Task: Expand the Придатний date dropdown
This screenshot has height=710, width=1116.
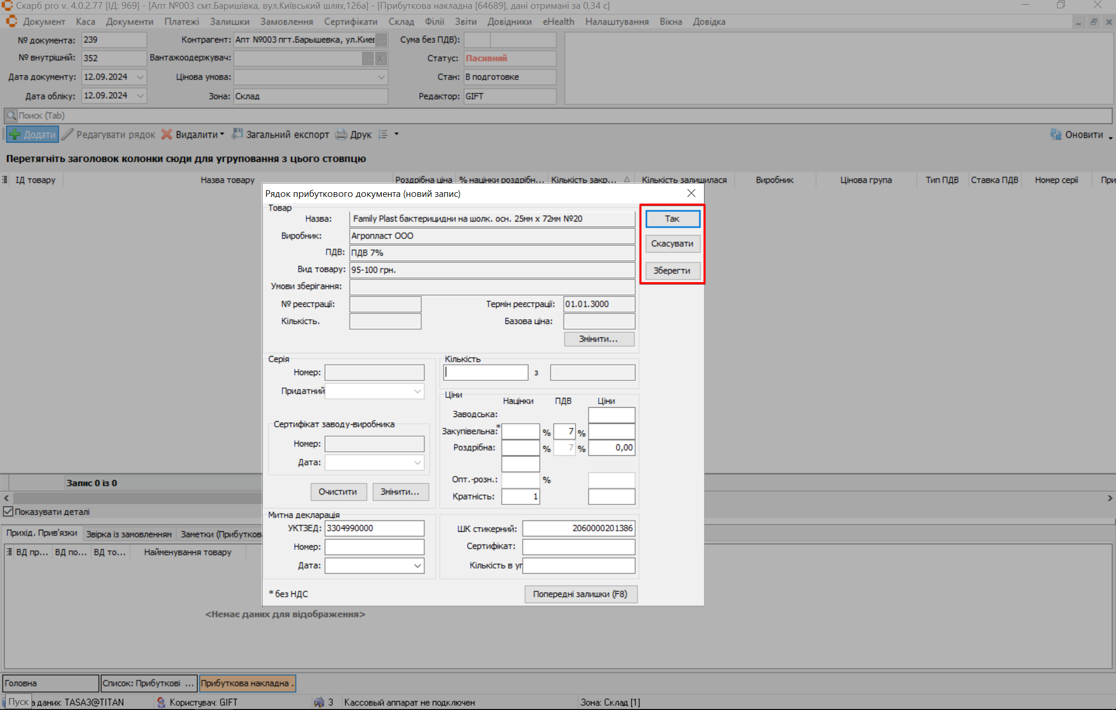Action: (417, 391)
